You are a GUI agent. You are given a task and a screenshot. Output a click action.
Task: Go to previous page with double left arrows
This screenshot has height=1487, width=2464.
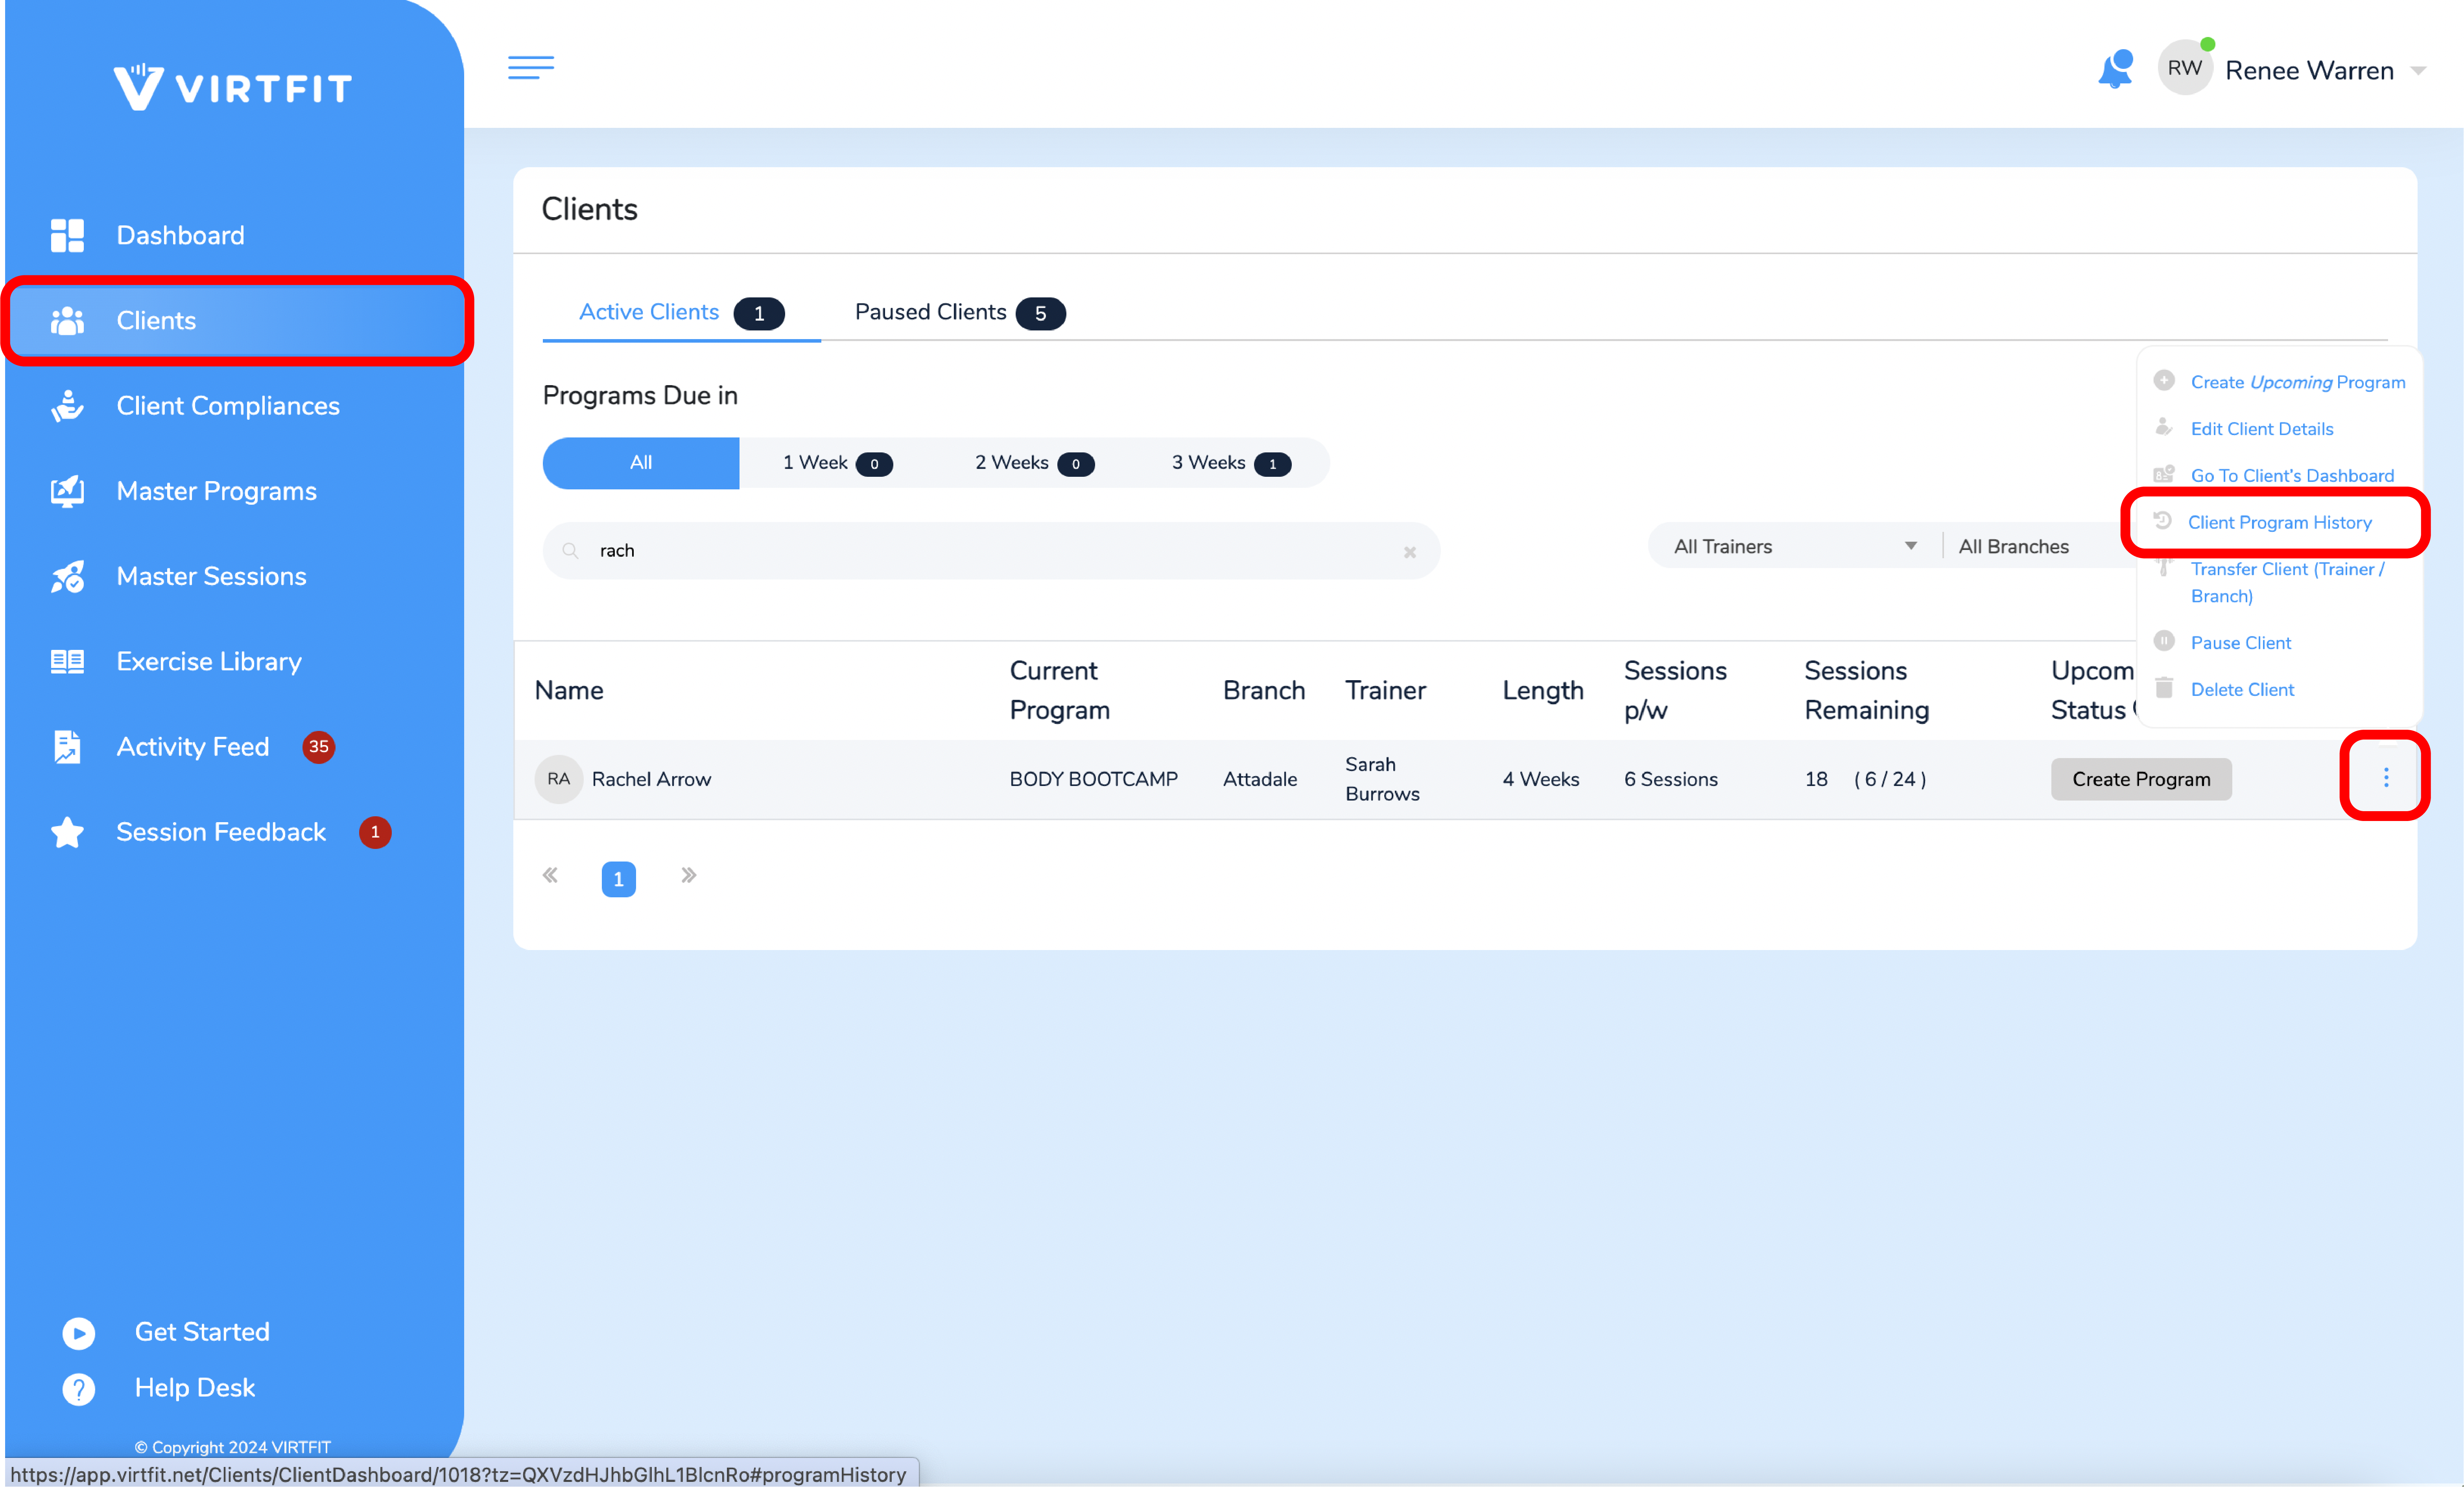tap(550, 875)
